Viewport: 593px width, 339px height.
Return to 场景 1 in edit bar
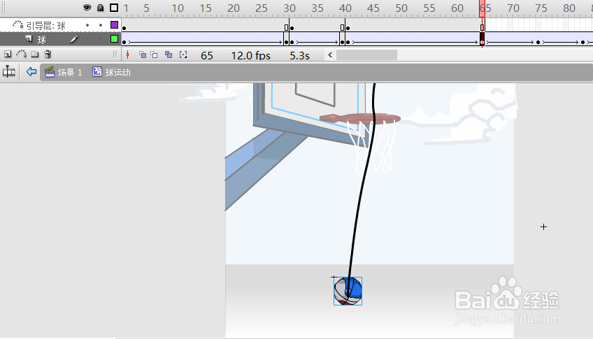point(70,72)
